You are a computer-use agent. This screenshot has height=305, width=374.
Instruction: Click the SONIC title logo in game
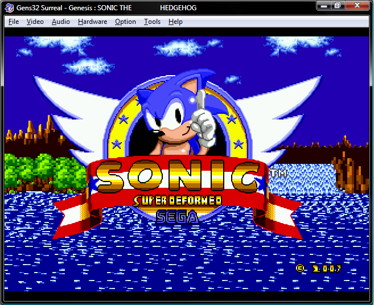(177, 176)
